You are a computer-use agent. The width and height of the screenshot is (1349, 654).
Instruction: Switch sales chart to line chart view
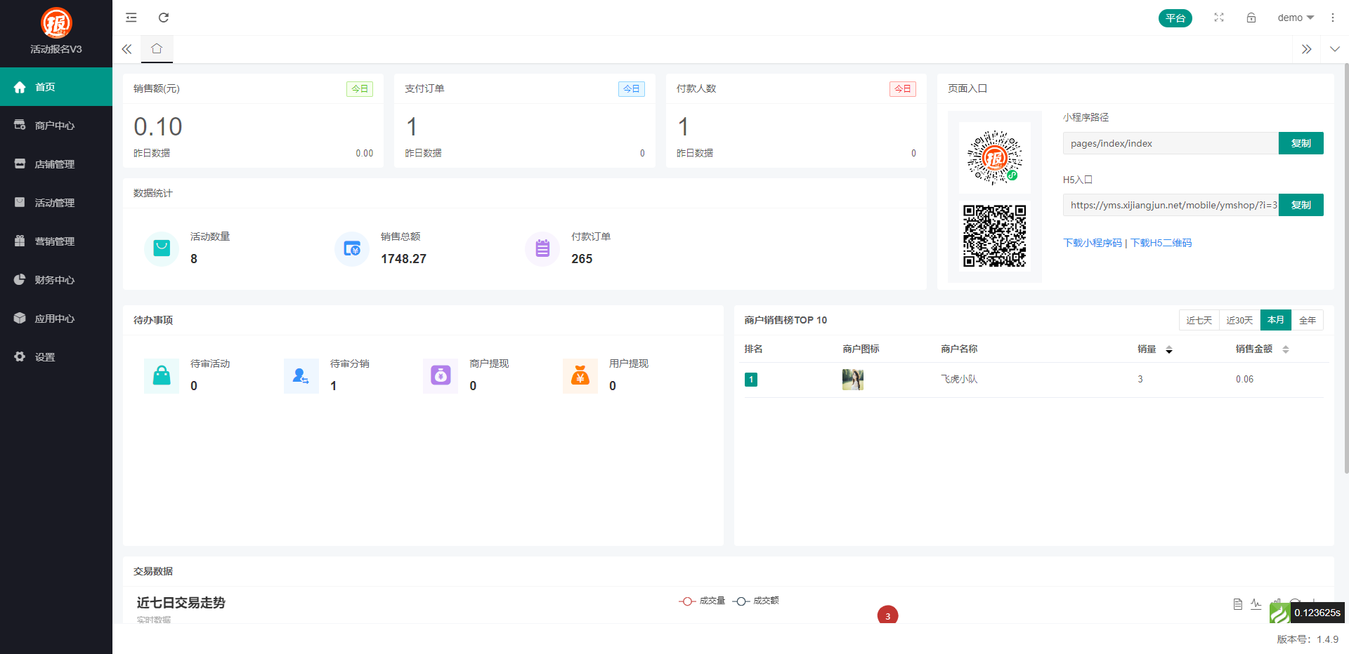point(1256,603)
